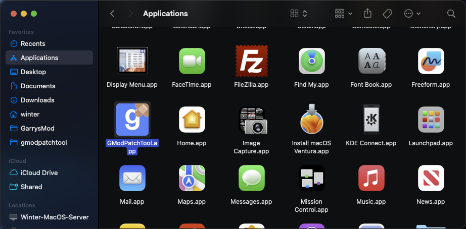Click the Share toolbar button
Image resolution: width=466 pixels, height=229 pixels.
pos(368,14)
